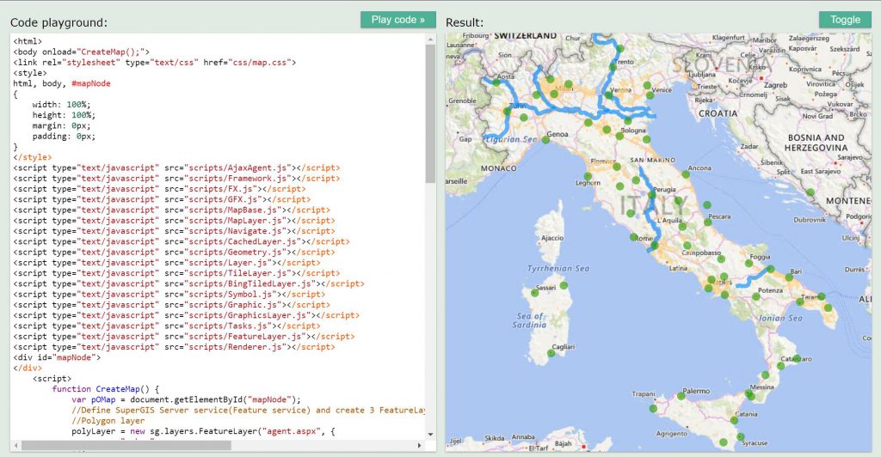
Task: Click the green marker near Dubrovnik coast
Action: coord(810,192)
